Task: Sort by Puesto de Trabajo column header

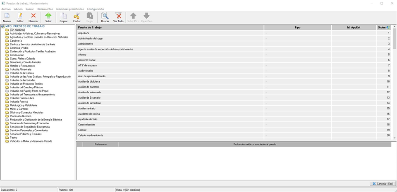Action: click(x=170, y=28)
